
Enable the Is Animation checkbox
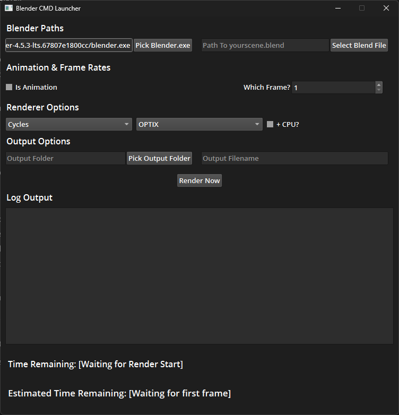(x=9, y=87)
